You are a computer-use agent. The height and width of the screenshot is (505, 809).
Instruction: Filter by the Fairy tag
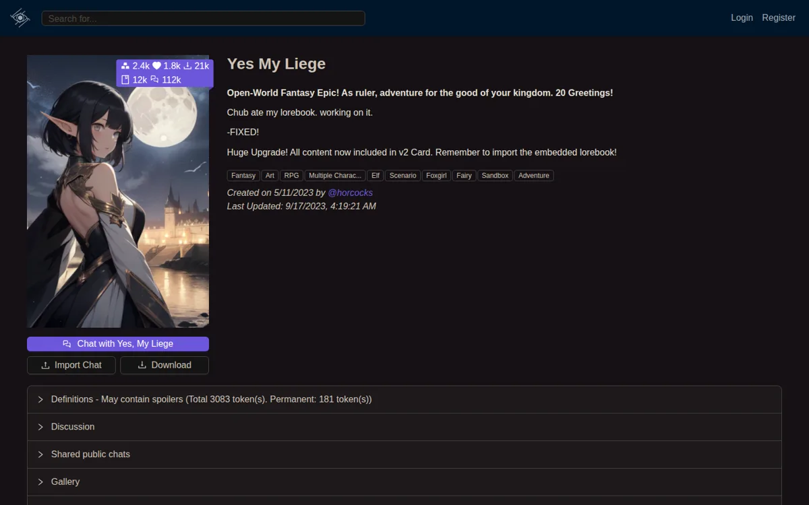click(x=464, y=176)
